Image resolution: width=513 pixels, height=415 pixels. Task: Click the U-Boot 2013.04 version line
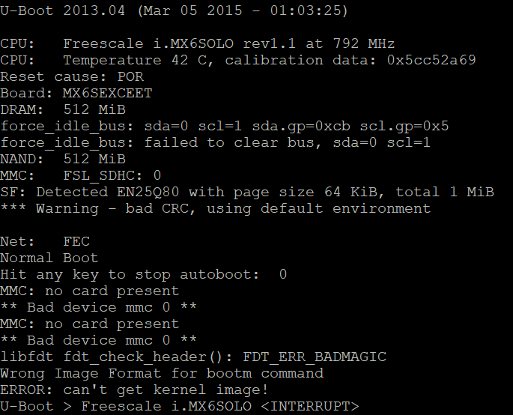pyautogui.click(x=174, y=10)
